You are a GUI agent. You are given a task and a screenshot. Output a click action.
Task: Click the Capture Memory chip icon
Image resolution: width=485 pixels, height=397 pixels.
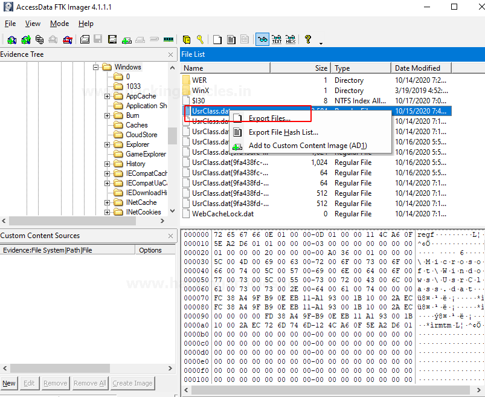(x=169, y=40)
